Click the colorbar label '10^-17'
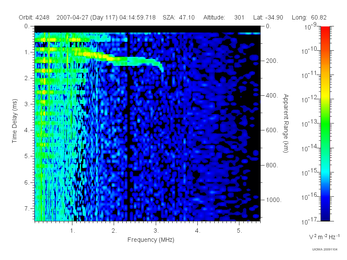Screen dimensions: 347x260 click(x=309, y=221)
